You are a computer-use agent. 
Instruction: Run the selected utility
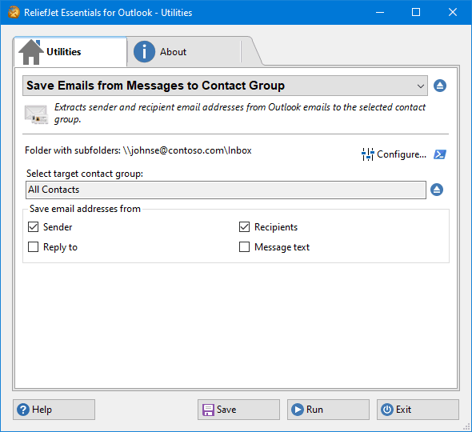(x=328, y=410)
